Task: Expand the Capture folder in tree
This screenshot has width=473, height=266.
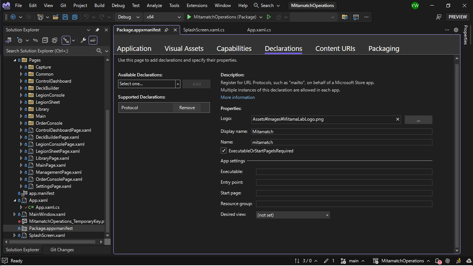Action: pyautogui.click(x=21, y=67)
